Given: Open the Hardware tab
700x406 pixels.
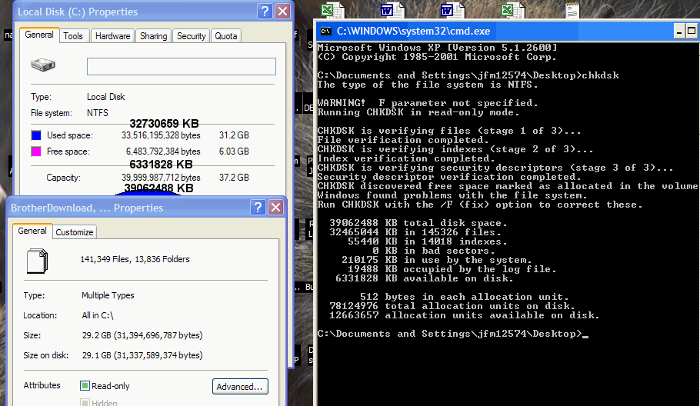Looking at the screenshot, I should 112,36.
